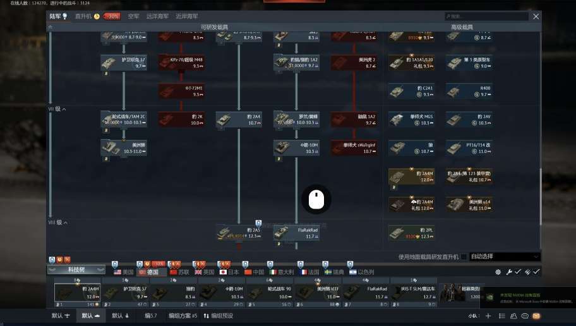The height and width of the screenshot is (326, 576).
Task: Select the locked 豹 2K vehicle card
Action: [181, 119]
